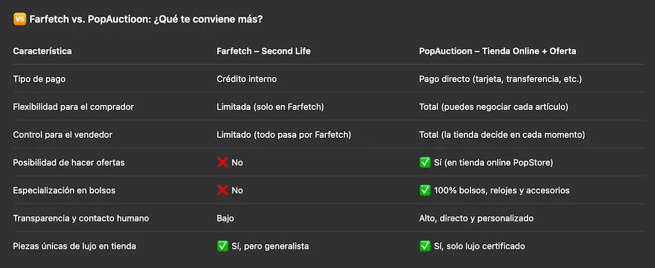
Task: Click red cross in Posibilidad de hacer ofertas row
Action: click(222, 163)
